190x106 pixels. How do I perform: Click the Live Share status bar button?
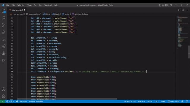click(x=21, y=101)
